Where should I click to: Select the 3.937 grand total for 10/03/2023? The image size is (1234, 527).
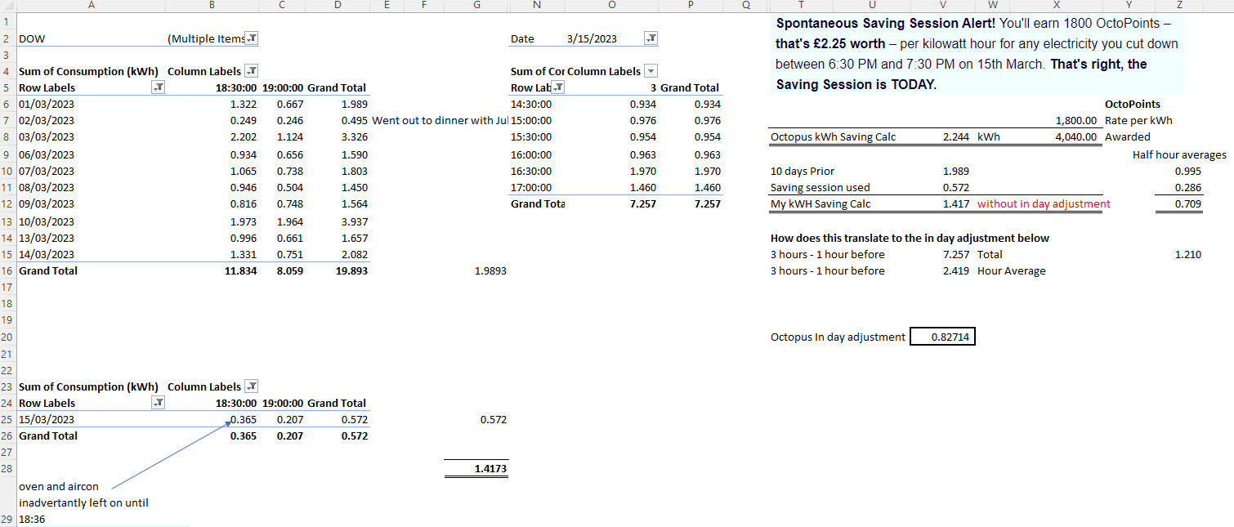pyautogui.click(x=355, y=221)
